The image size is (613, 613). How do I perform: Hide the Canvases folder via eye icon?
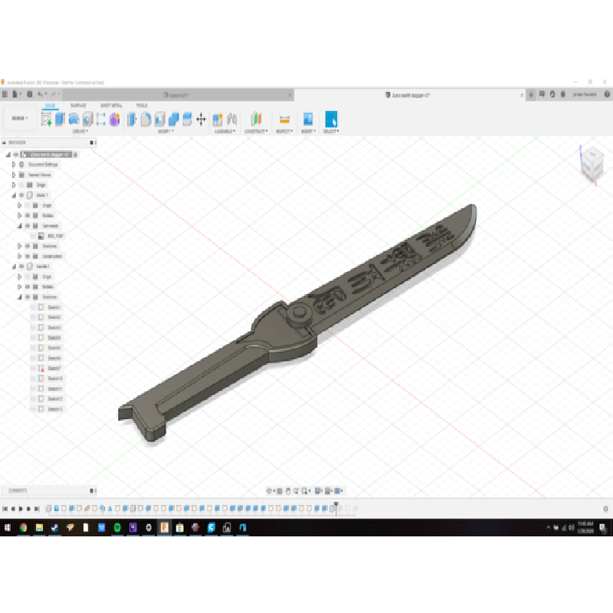(27, 226)
